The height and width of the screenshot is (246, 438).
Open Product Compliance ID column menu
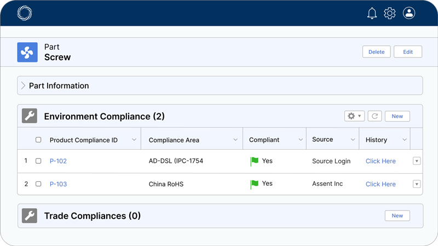click(134, 140)
